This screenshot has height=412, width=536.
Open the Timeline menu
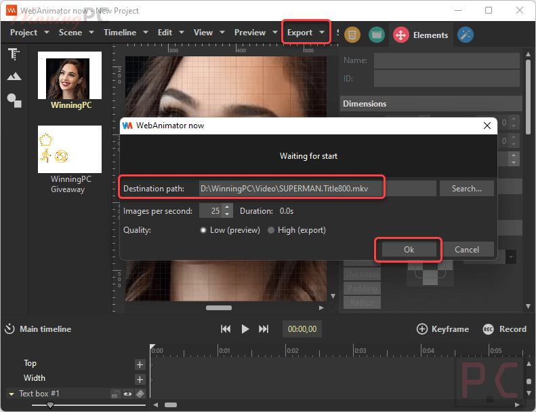tap(120, 33)
